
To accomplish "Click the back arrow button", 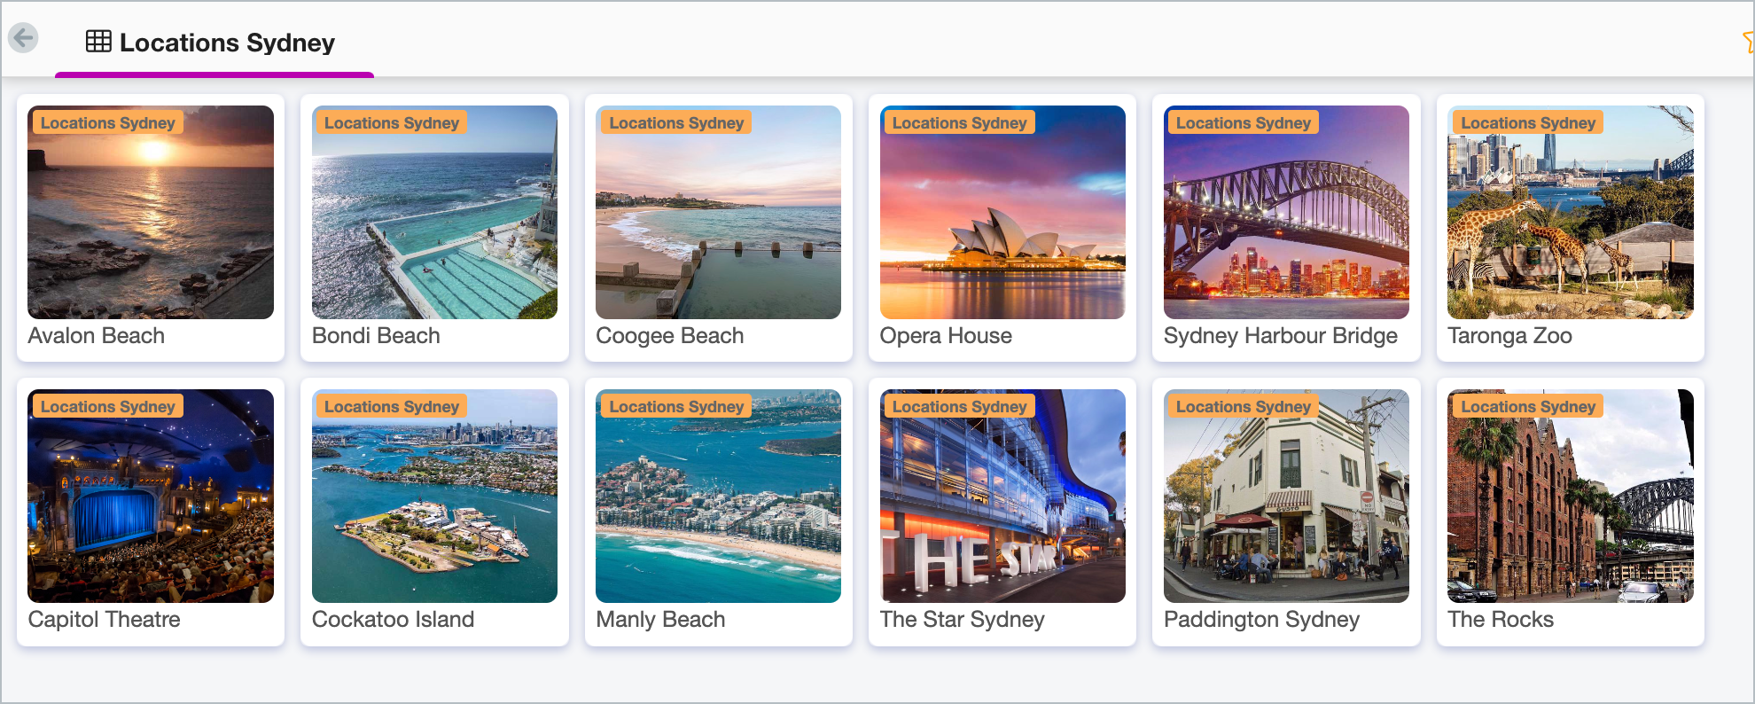I will coord(23,38).
